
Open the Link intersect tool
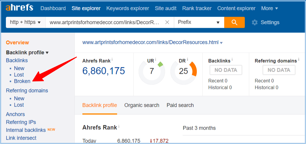[x=21, y=138]
